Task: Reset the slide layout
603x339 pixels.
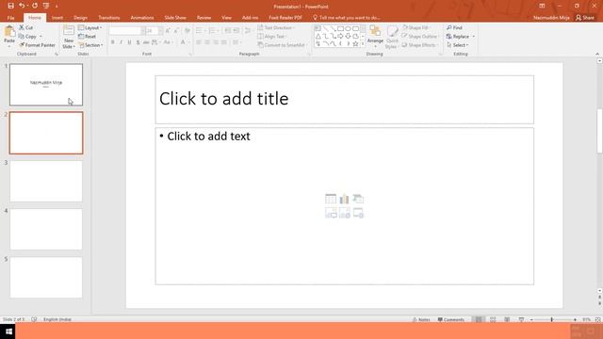Action: [x=88, y=37]
